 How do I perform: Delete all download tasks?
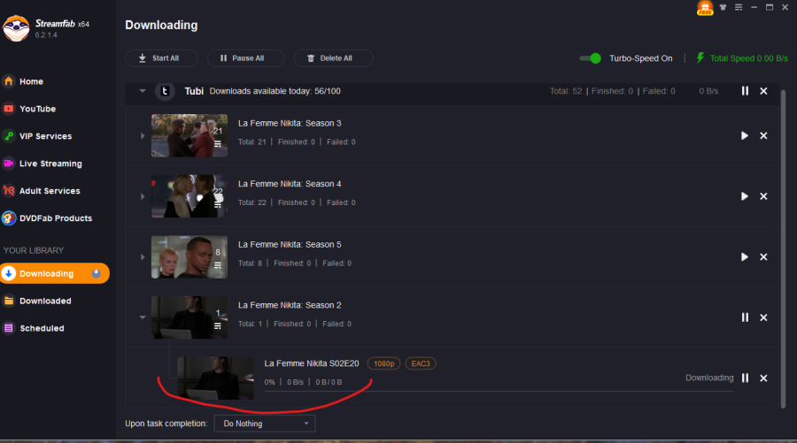[333, 58]
